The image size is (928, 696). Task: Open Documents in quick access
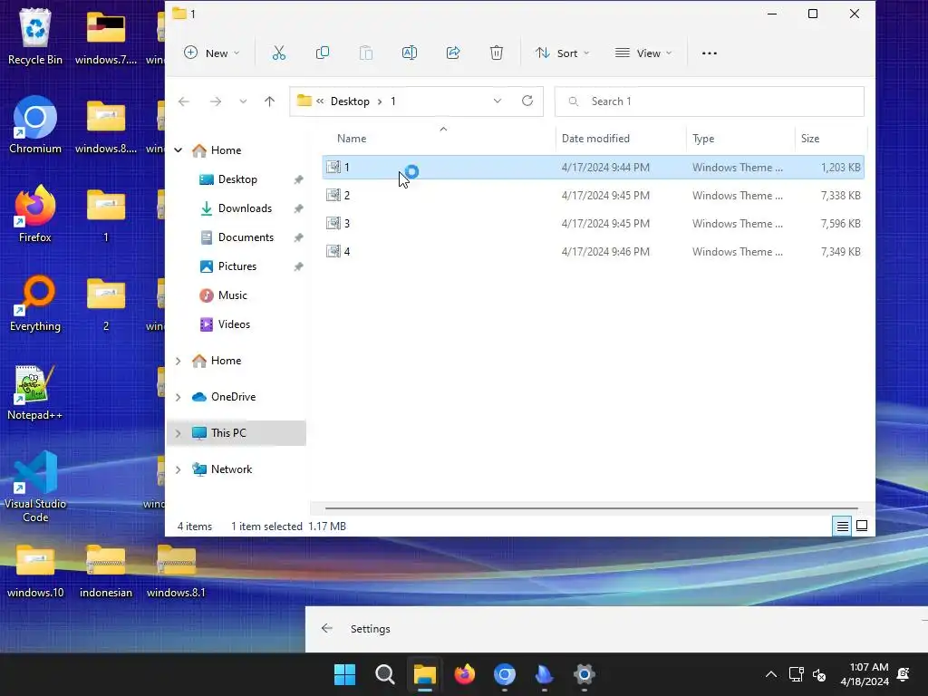coord(246,237)
